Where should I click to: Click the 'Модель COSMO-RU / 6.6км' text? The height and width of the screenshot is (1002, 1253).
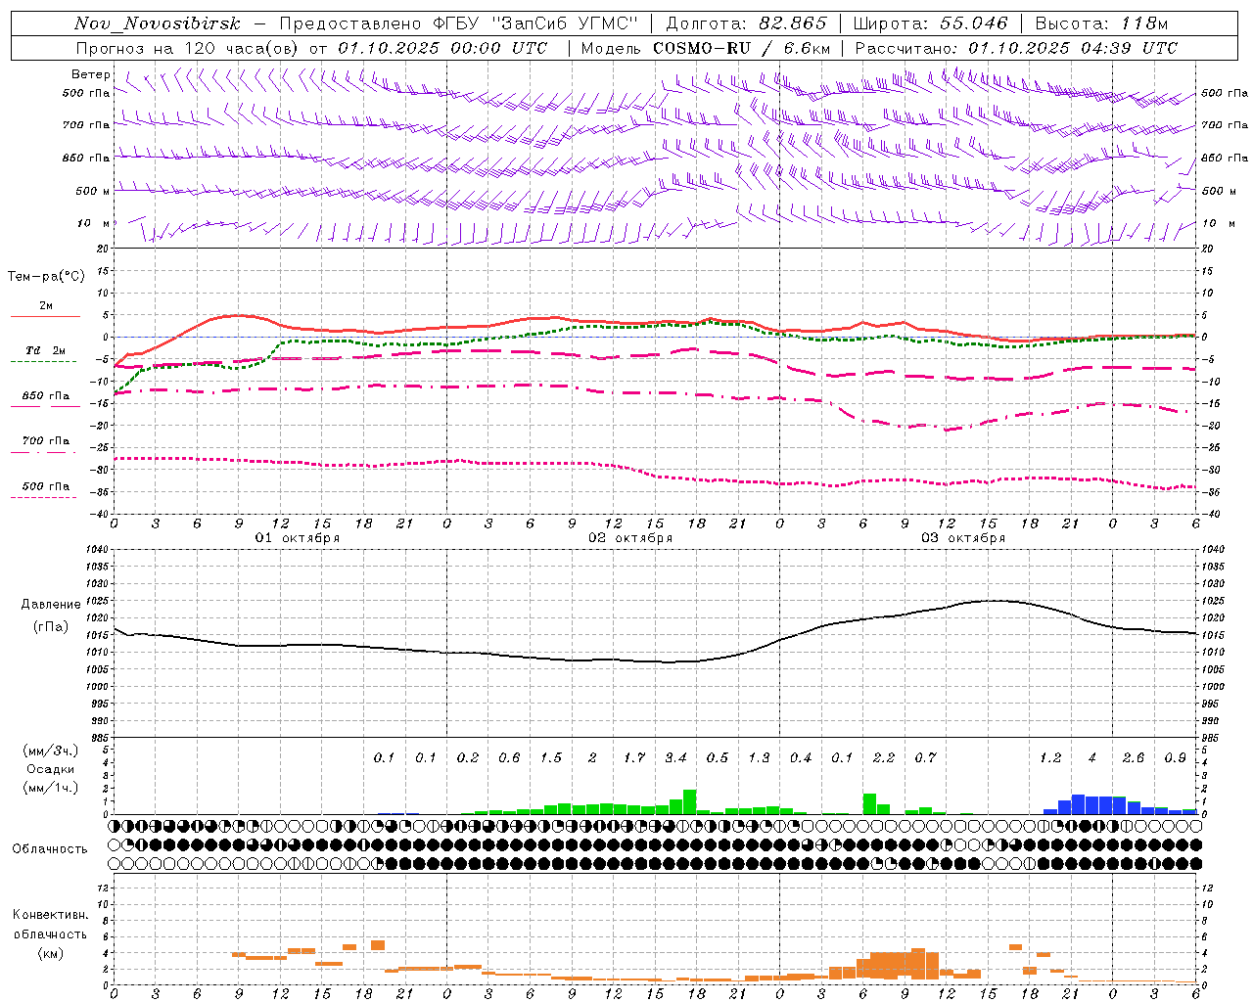706,48
